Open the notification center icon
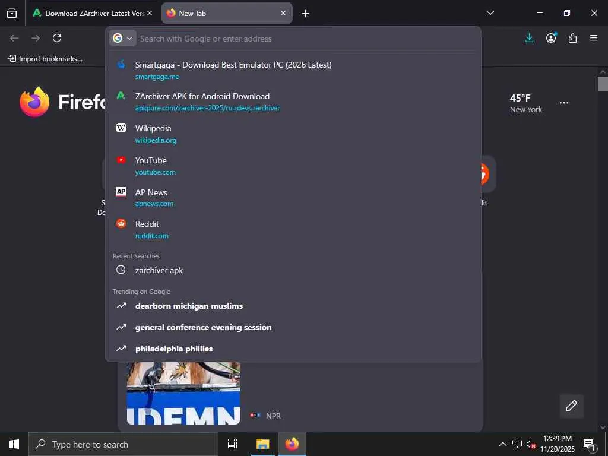608x456 pixels. pyautogui.click(x=589, y=444)
